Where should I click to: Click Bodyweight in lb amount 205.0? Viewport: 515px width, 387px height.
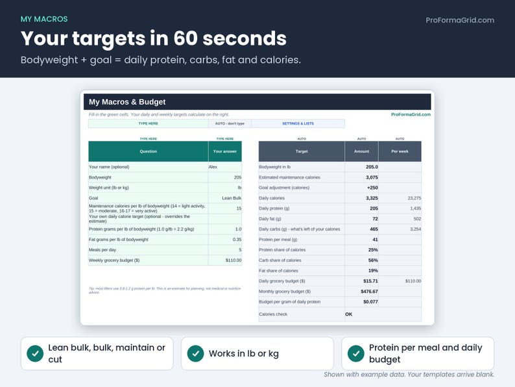362,167
